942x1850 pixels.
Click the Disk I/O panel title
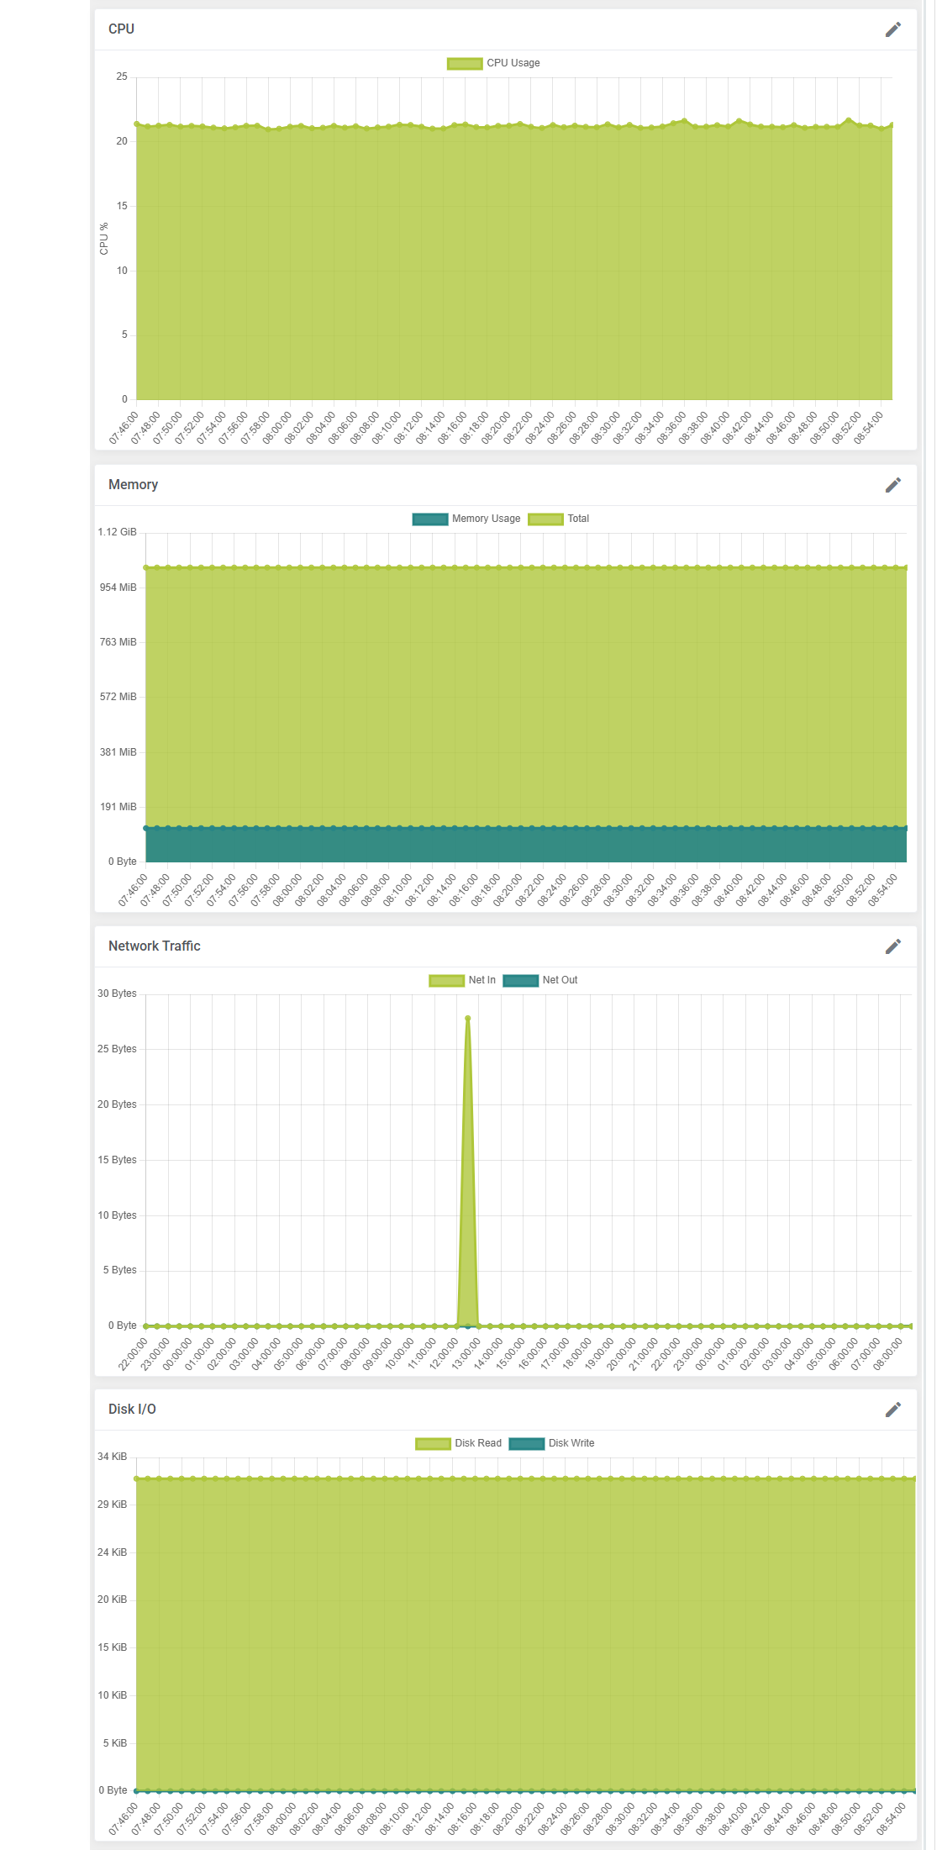(x=132, y=1409)
